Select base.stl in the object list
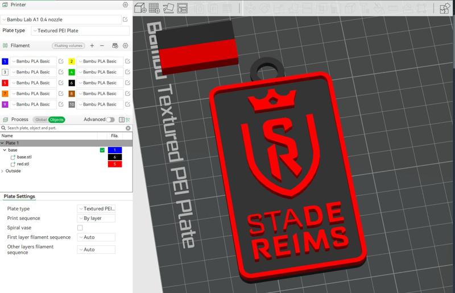The width and height of the screenshot is (455, 293). click(x=24, y=157)
